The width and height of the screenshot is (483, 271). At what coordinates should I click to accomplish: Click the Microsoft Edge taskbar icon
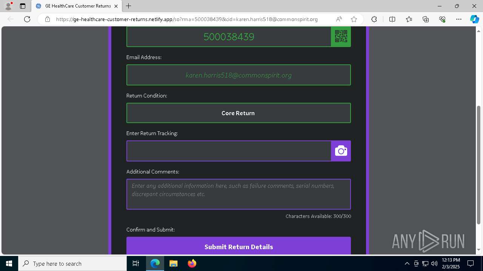click(155, 263)
